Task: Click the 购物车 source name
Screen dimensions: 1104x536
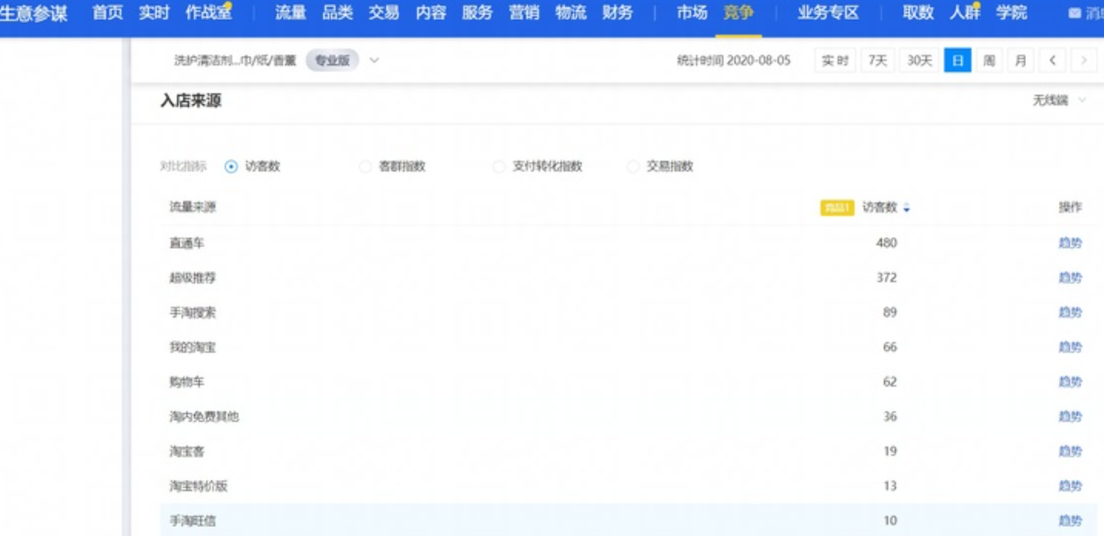Action: (x=187, y=382)
